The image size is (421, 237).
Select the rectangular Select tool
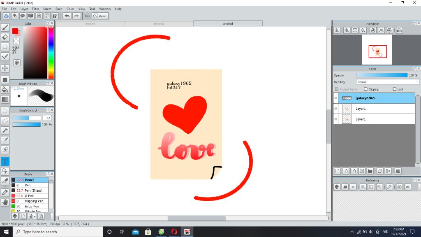tap(5, 111)
